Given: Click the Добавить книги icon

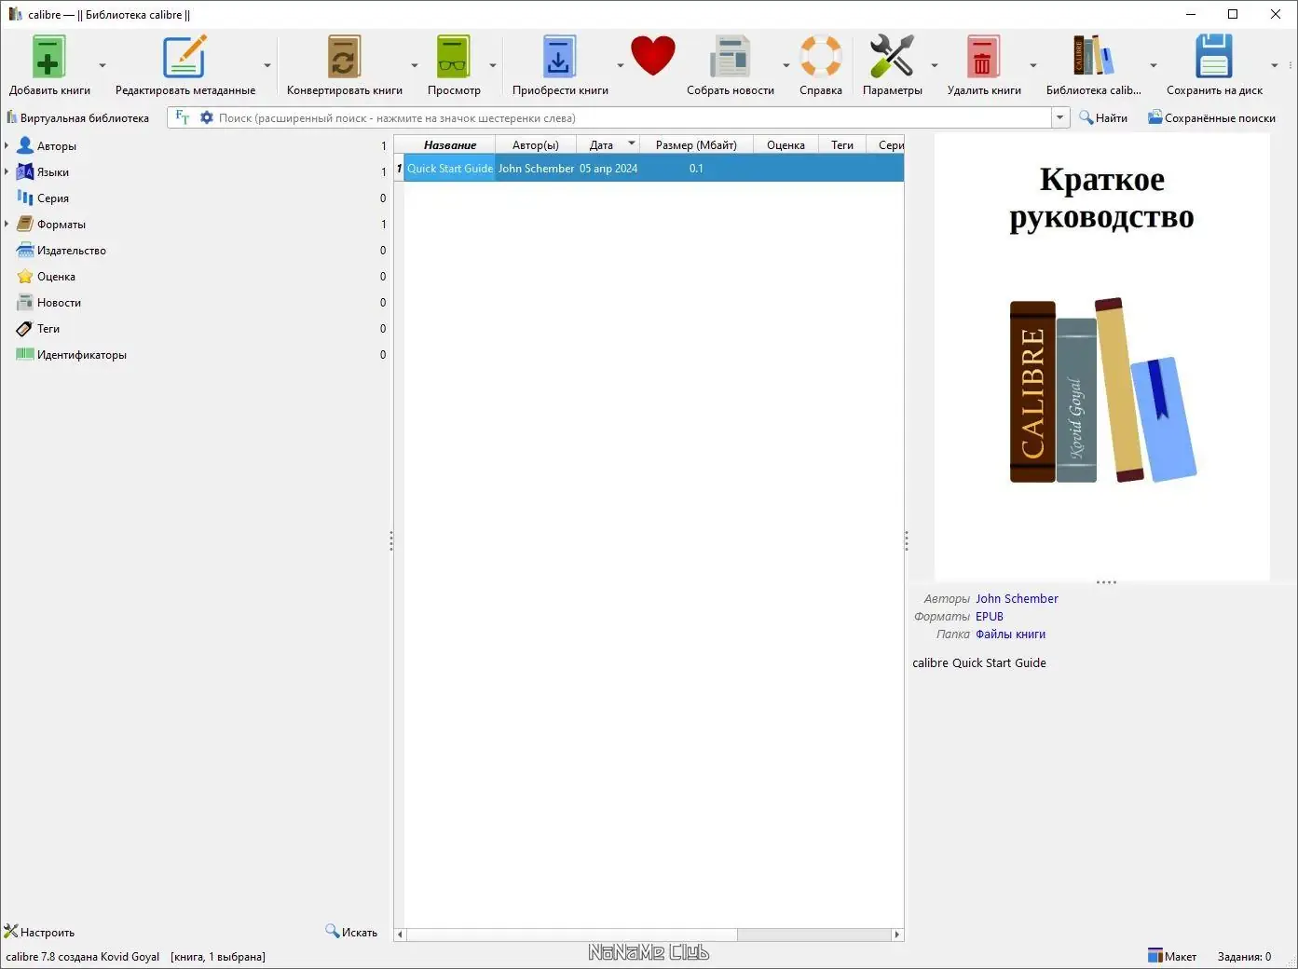Looking at the screenshot, I should [48, 57].
